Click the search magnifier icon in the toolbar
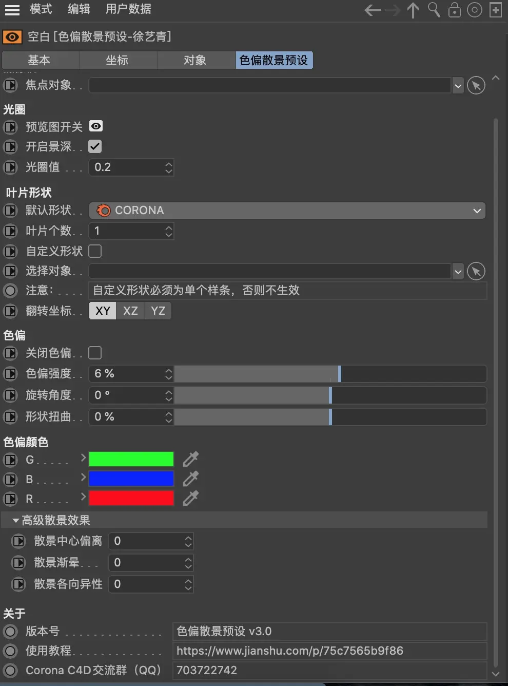This screenshot has width=508, height=686. pos(434,10)
